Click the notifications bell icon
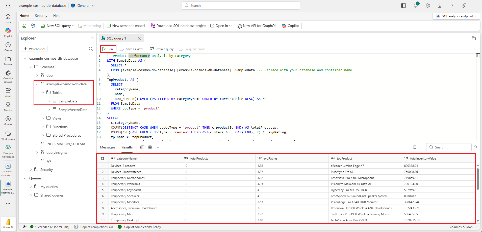The width and height of the screenshot is (482, 232). coord(415,6)
